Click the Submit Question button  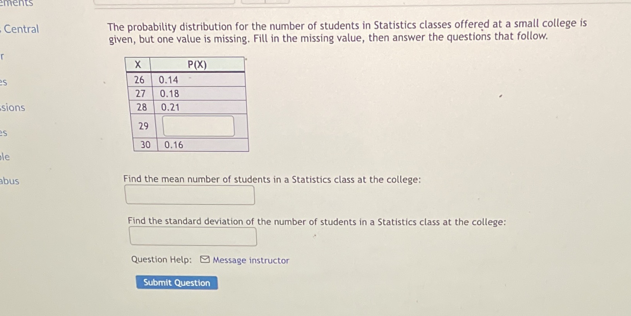[177, 283]
